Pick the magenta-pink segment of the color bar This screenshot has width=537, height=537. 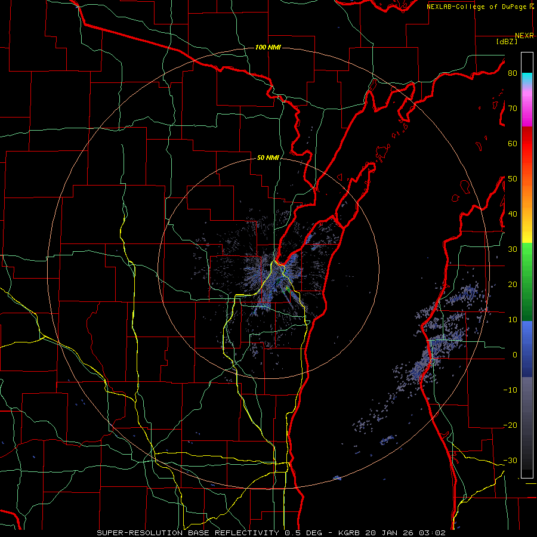527,108
